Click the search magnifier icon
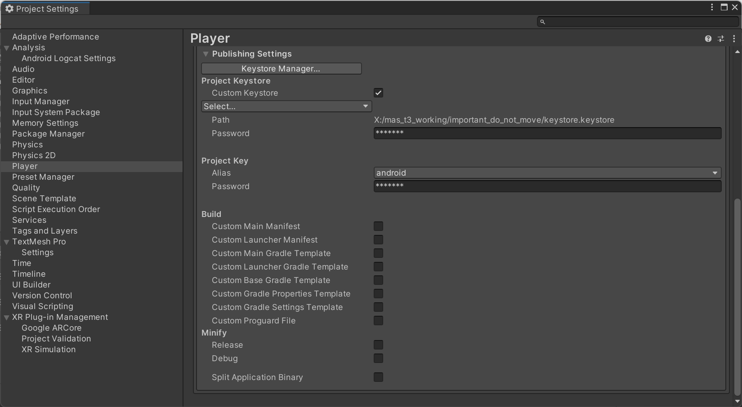The image size is (742, 407). pos(543,22)
